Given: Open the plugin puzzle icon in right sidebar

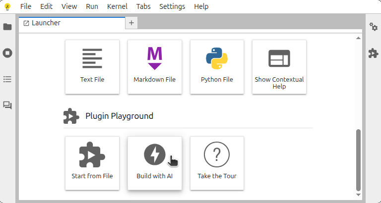Looking at the screenshot, I should (x=374, y=53).
